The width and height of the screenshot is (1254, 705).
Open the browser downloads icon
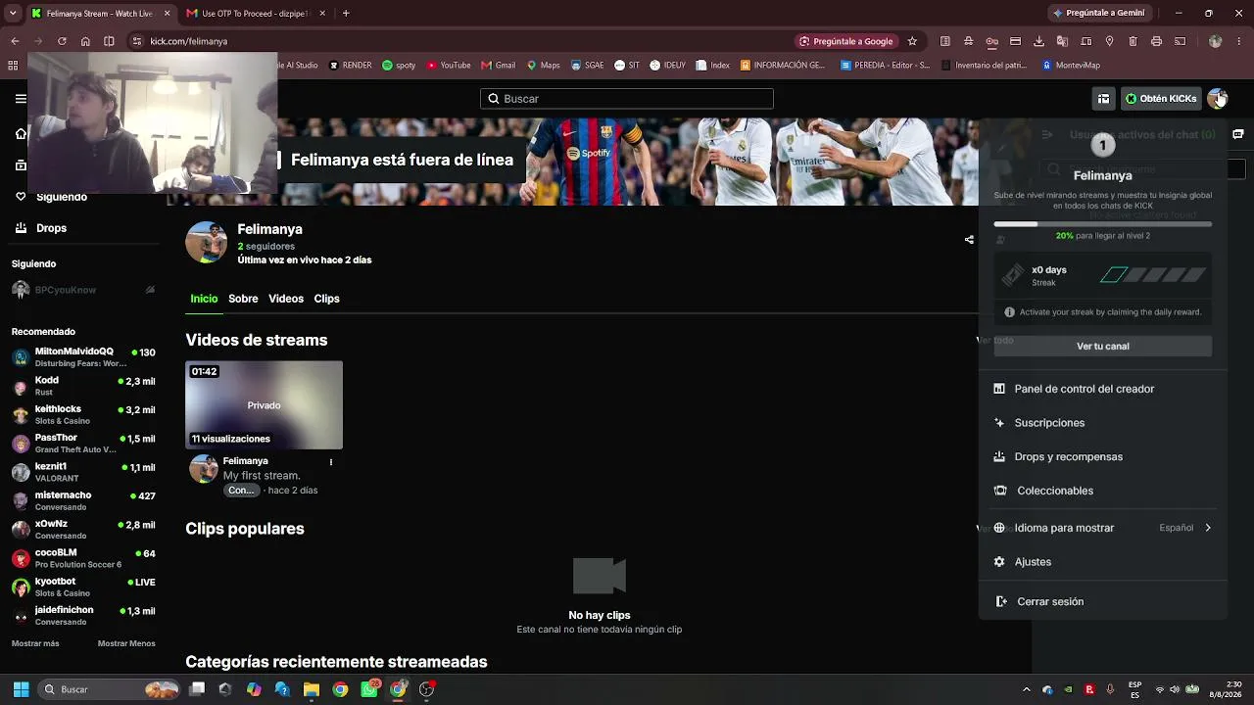tap(1038, 41)
